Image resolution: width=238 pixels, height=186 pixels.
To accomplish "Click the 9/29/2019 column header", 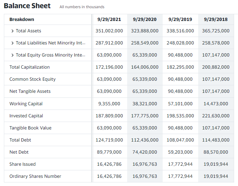I will (x=180, y=19).
